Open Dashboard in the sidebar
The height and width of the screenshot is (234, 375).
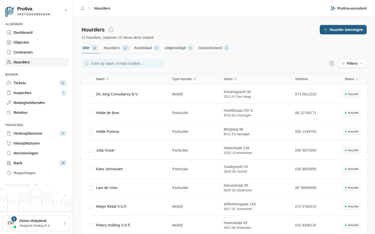[36, 32]
